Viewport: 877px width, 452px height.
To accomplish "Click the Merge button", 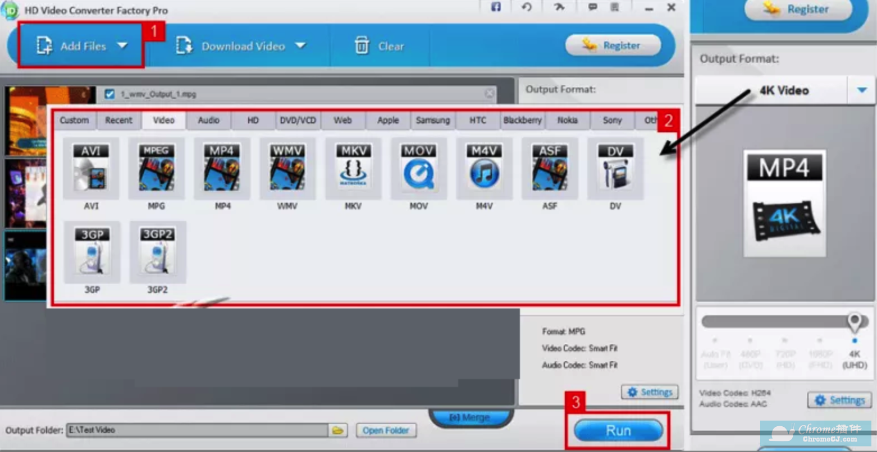I will 471,418.
